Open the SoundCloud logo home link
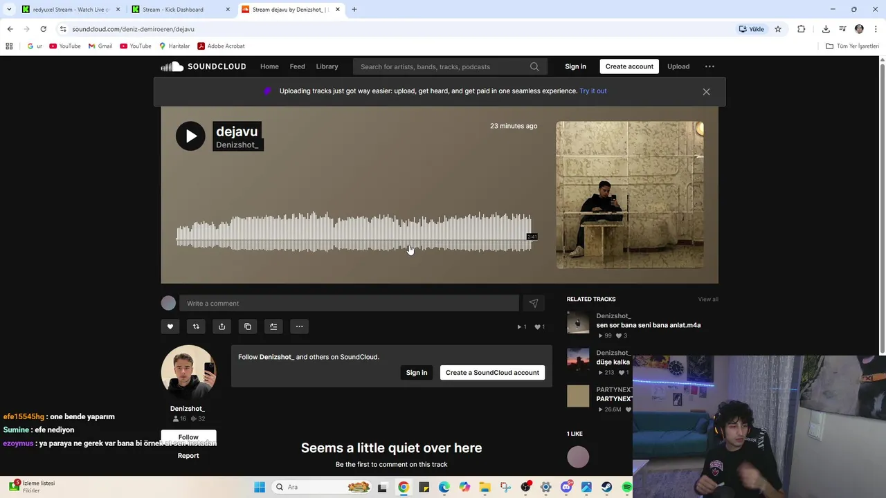The image size is (886, 498). pyautogui.click(x=204, y=66)
